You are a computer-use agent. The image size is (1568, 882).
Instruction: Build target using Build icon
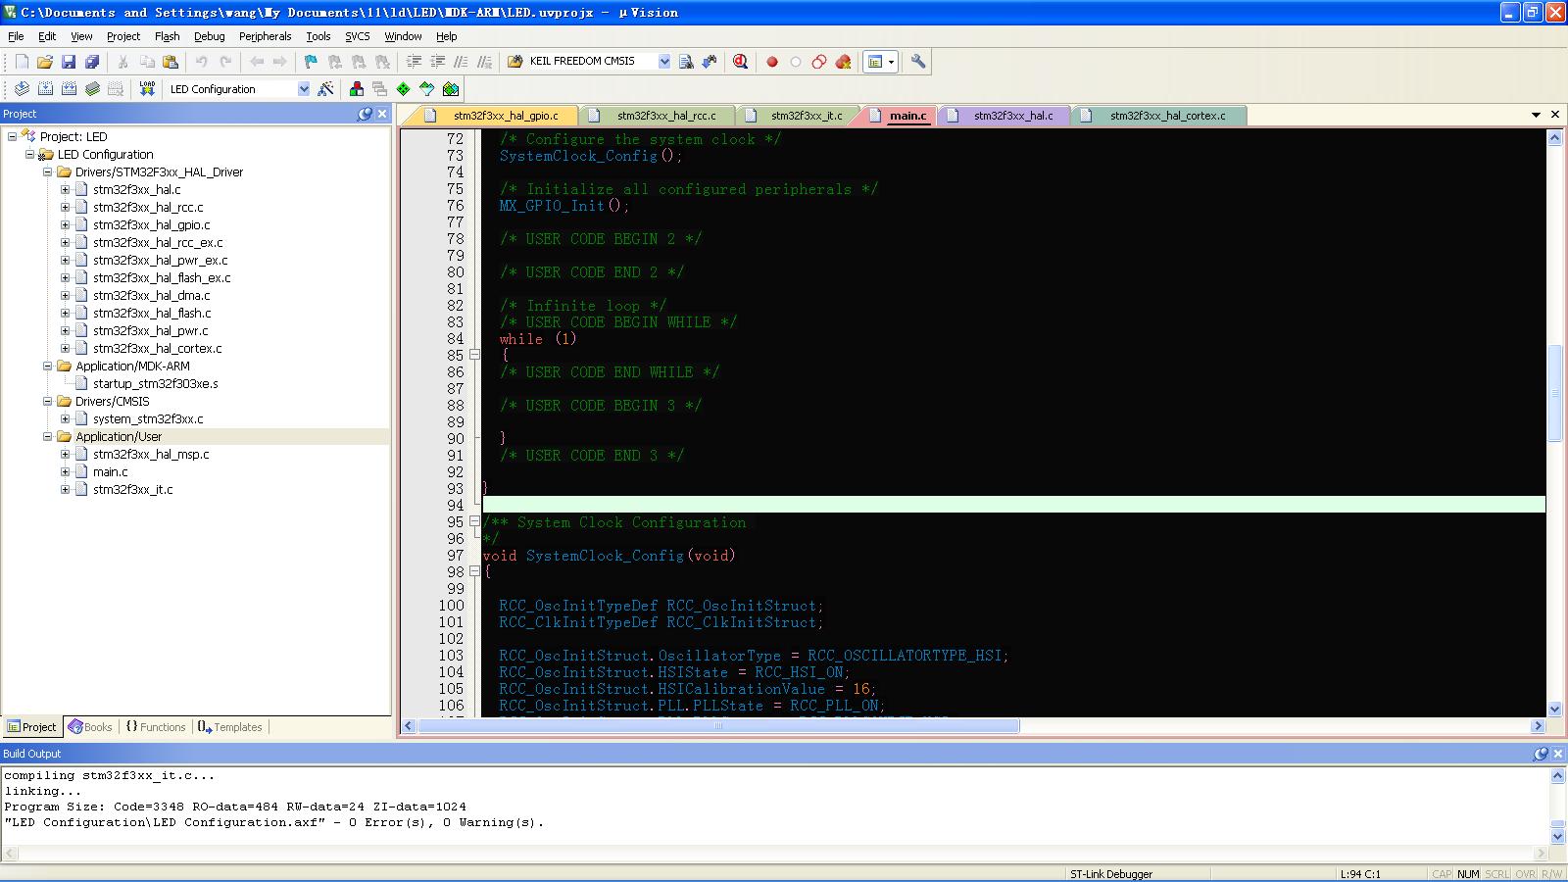45,89
